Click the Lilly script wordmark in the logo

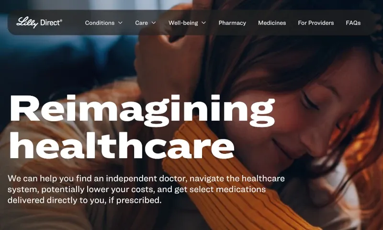27,23
